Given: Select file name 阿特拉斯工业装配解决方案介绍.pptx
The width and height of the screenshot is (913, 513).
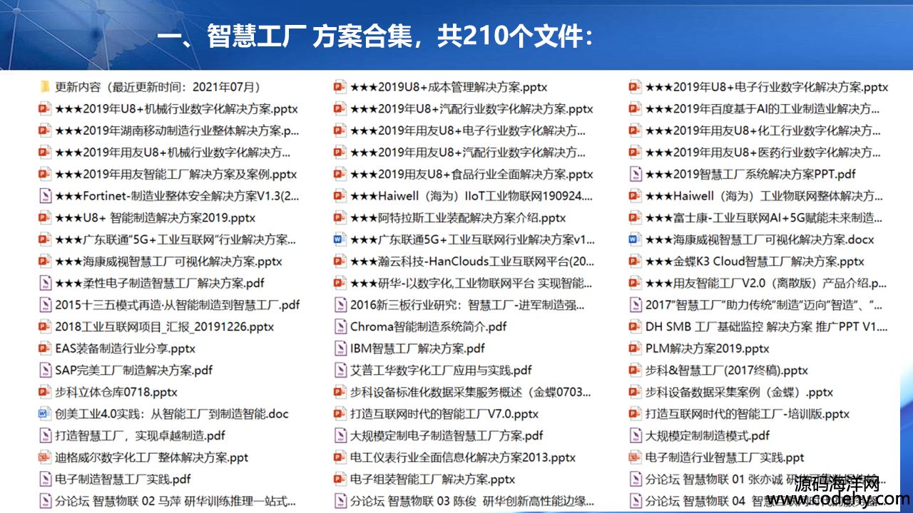Looking at the screenshot, I should click(458, 218).
